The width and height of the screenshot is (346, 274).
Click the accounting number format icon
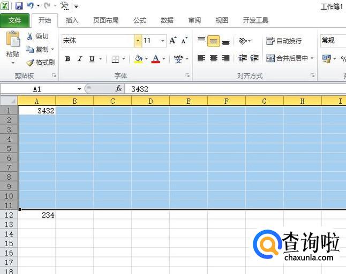[326, 59]
